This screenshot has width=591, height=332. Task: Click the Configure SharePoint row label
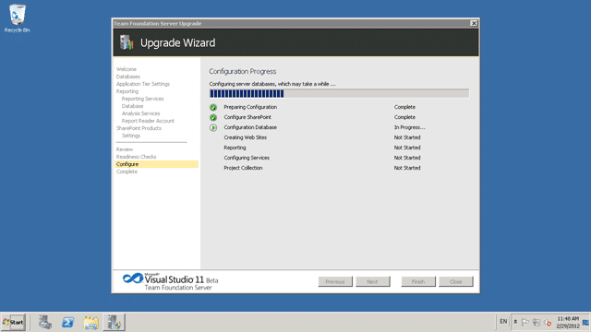pos(247,117)
